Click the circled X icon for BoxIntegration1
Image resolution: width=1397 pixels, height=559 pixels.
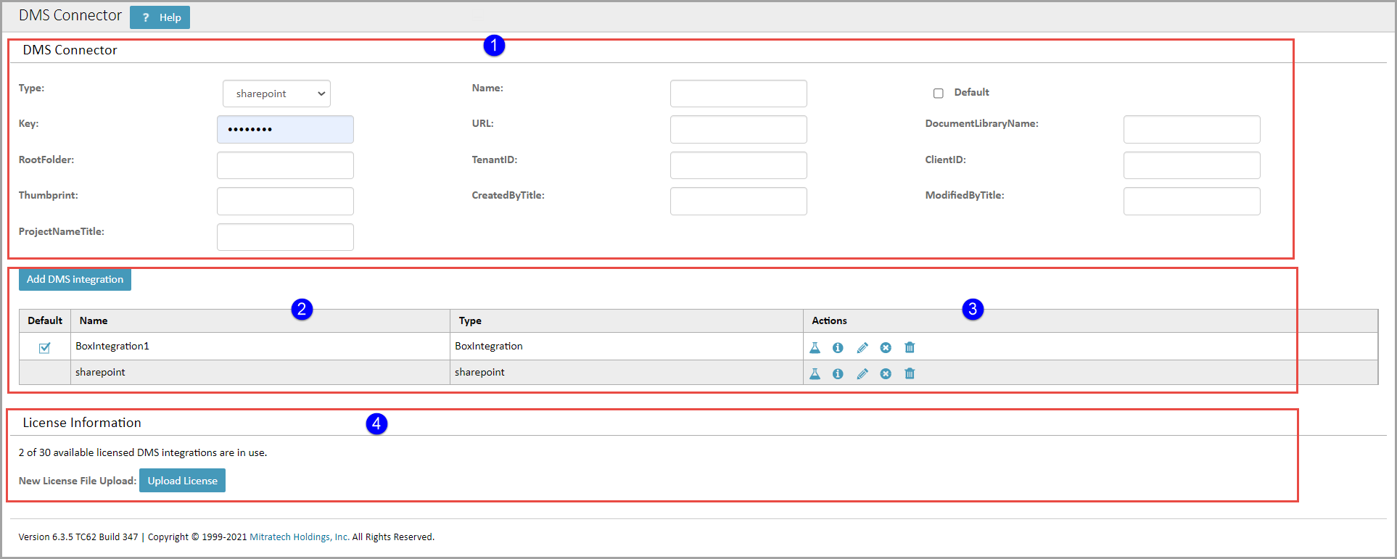[886, 348]
